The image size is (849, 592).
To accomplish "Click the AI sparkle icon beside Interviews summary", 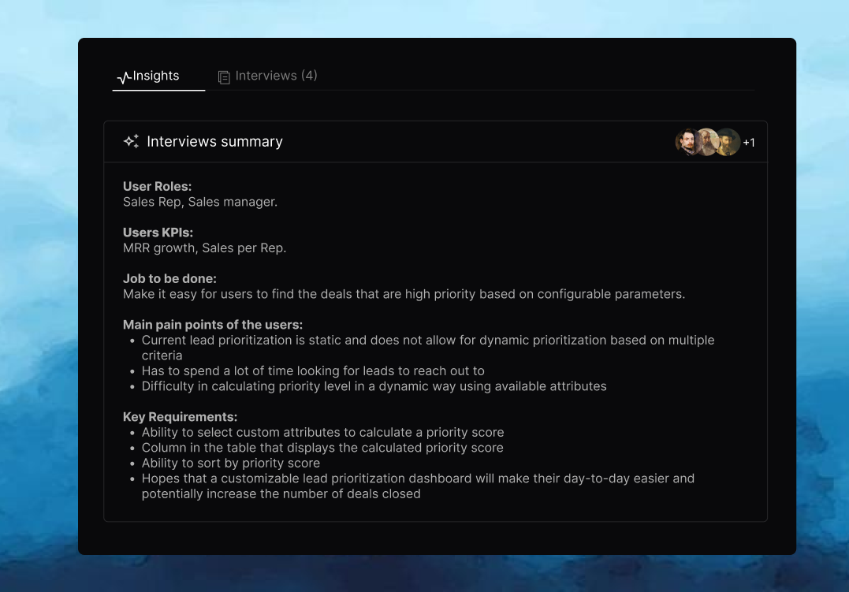I will [131, 142].
